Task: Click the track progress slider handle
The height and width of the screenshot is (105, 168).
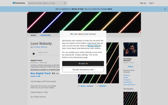Action: (x=40, y=55)
